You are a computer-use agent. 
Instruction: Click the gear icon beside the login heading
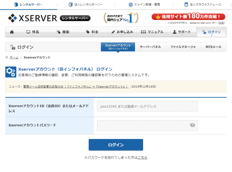[x=11, y=72]
